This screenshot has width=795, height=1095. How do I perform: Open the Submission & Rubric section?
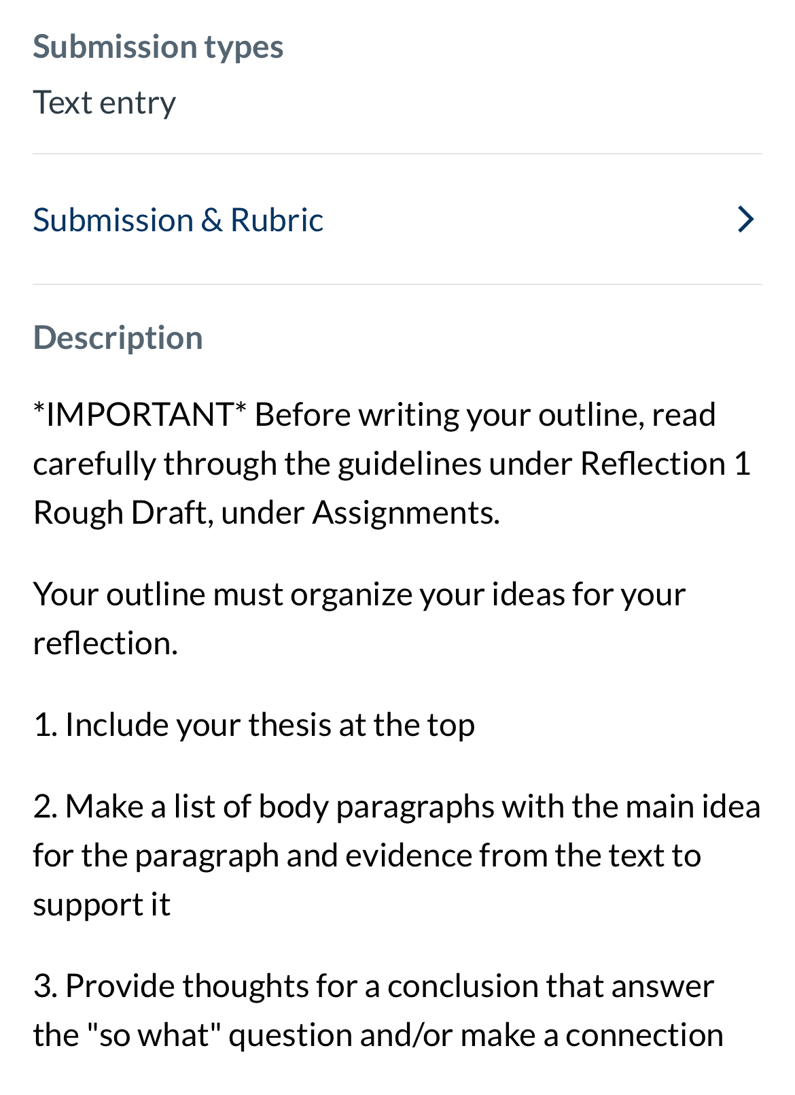(178, 219)
